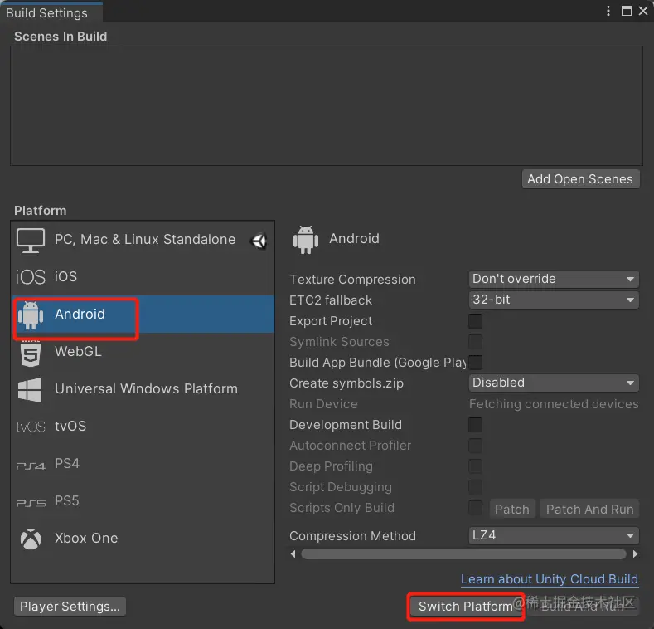
Task: Open the Compression Method LZ4 dropdown
Action: click(554, 535)
